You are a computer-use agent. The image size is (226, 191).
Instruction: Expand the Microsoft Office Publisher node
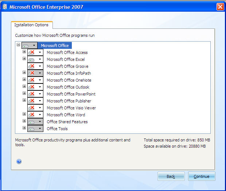point(24,100)
